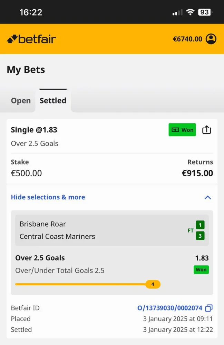Select the Settled tab

[53, 101]
